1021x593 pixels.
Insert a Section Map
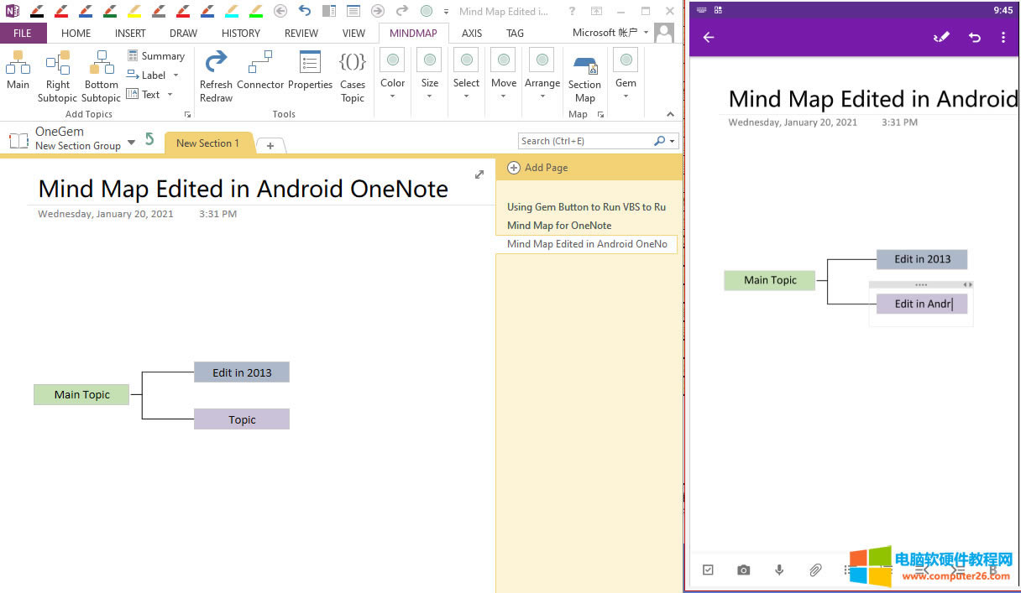pyautogui.click(x=584, y=71)
